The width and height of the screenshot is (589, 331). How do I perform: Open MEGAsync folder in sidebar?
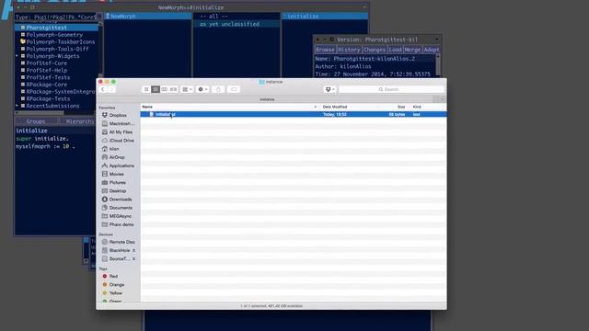(121, 216)
